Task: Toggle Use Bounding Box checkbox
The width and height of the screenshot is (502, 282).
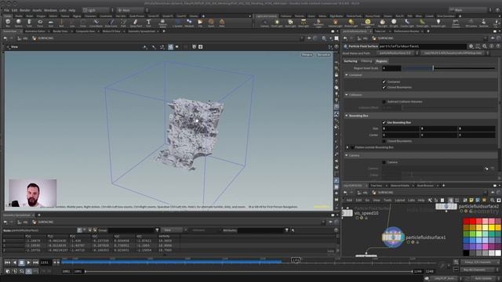Action: coord(384,122)
